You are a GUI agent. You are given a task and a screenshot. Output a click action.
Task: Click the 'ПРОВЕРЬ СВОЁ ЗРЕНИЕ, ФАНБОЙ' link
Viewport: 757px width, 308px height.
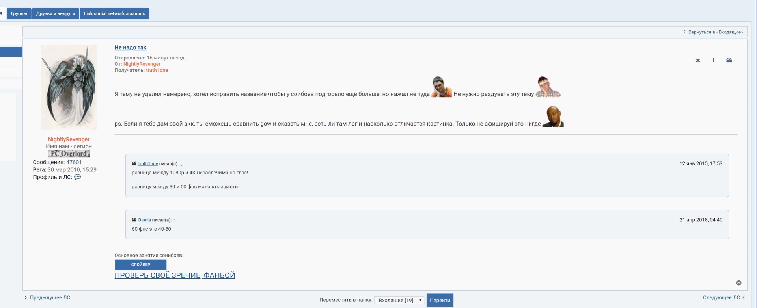(x=175, y=275)
